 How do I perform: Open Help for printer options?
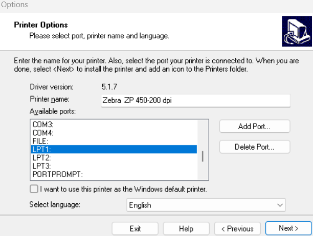186,228
